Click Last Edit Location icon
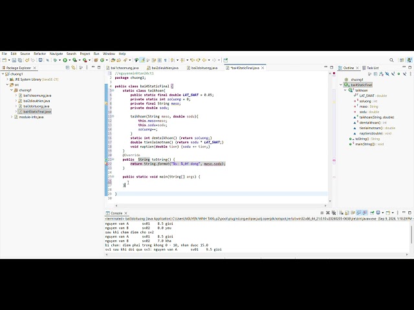The width and height of the screenshot is (414, 310). [192, 60]
